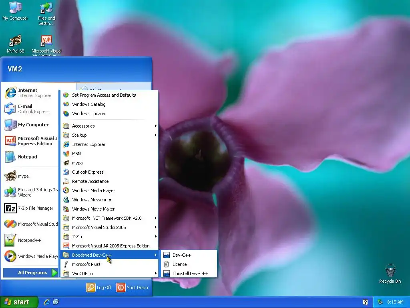Click the taskbar clock showing 8:15 AM
The image size is (410, 308).
click(395, 302)
